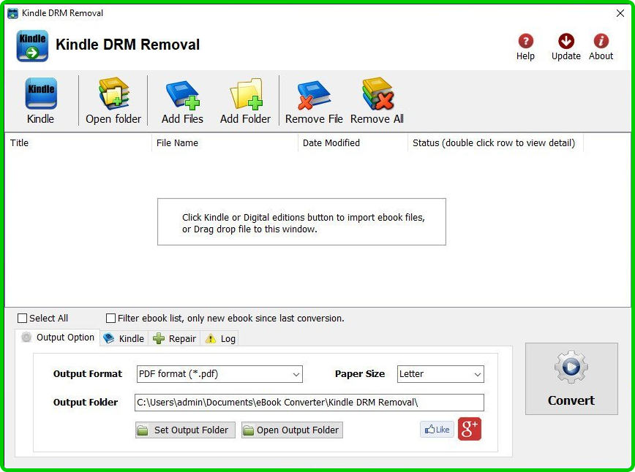Screen dimensions: 635x472
Task: Click the Status column header
Action: click(x=495, y=142)
